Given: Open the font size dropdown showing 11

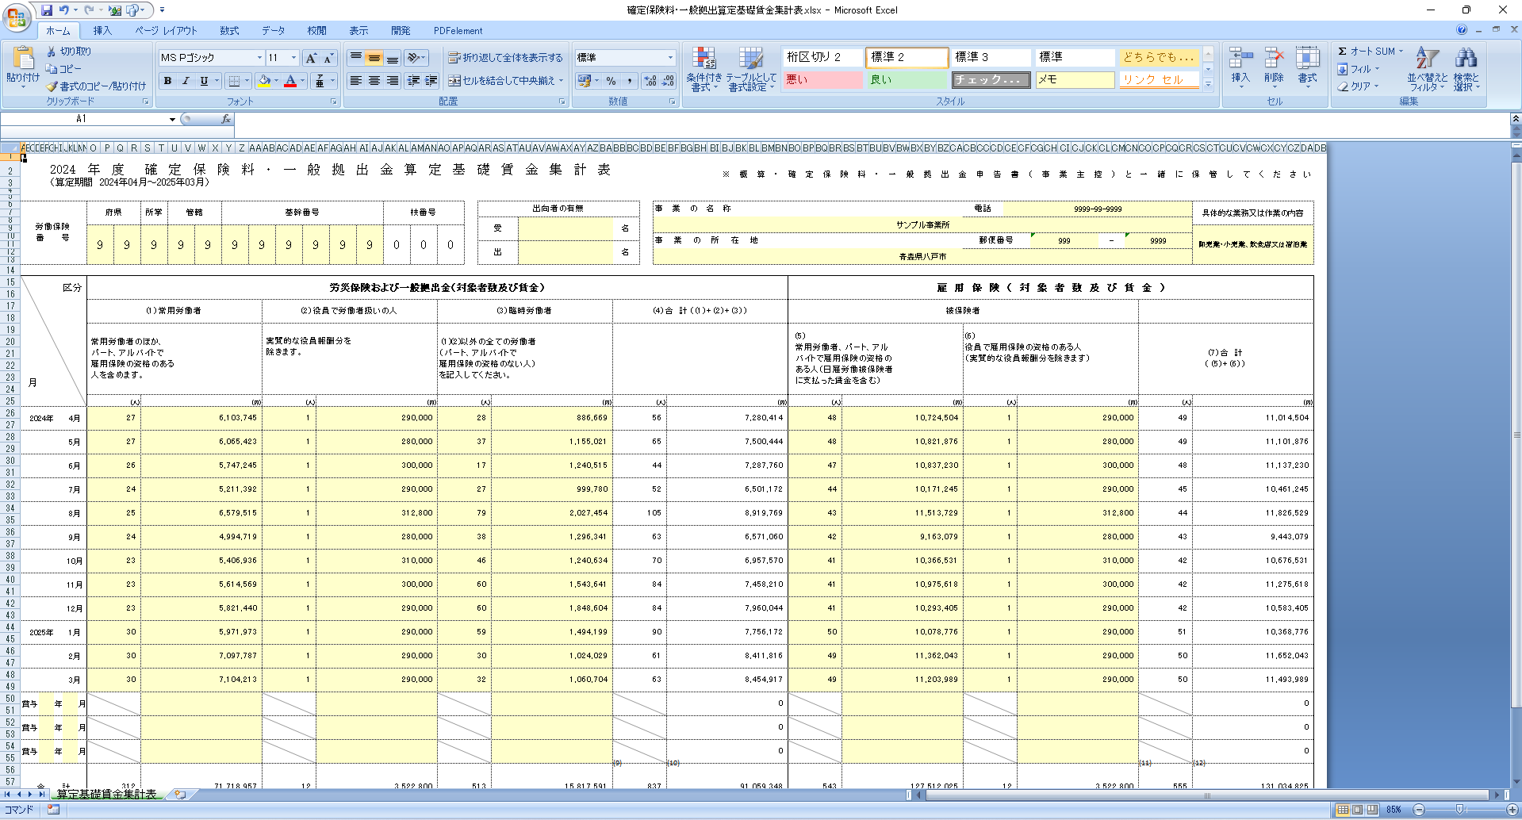Looking at the screenshot, I should click(293, 58).
